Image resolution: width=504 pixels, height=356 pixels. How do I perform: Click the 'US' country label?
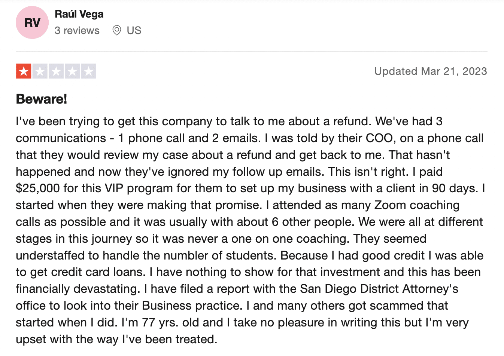(134, 31)
